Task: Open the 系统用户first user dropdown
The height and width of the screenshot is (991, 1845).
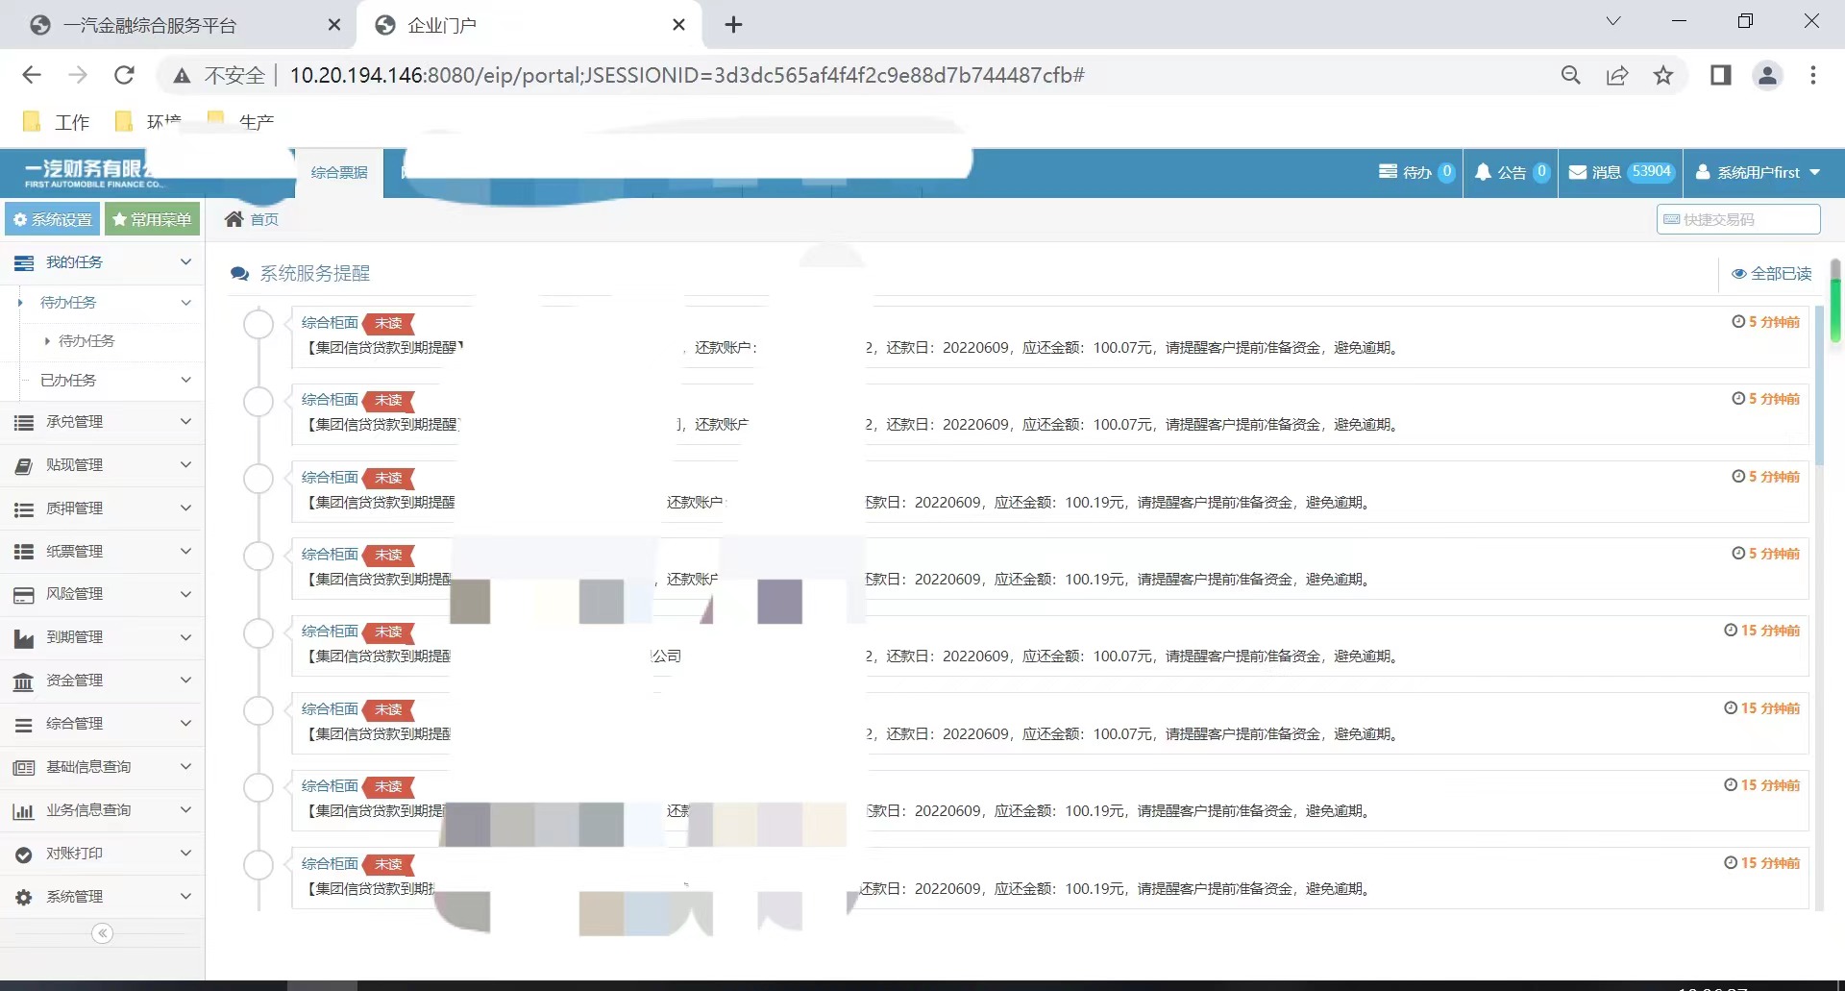Action: pyautogui.click(x=1758, y=172)
